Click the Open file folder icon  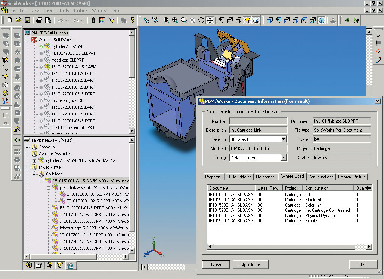coord(19,20)
